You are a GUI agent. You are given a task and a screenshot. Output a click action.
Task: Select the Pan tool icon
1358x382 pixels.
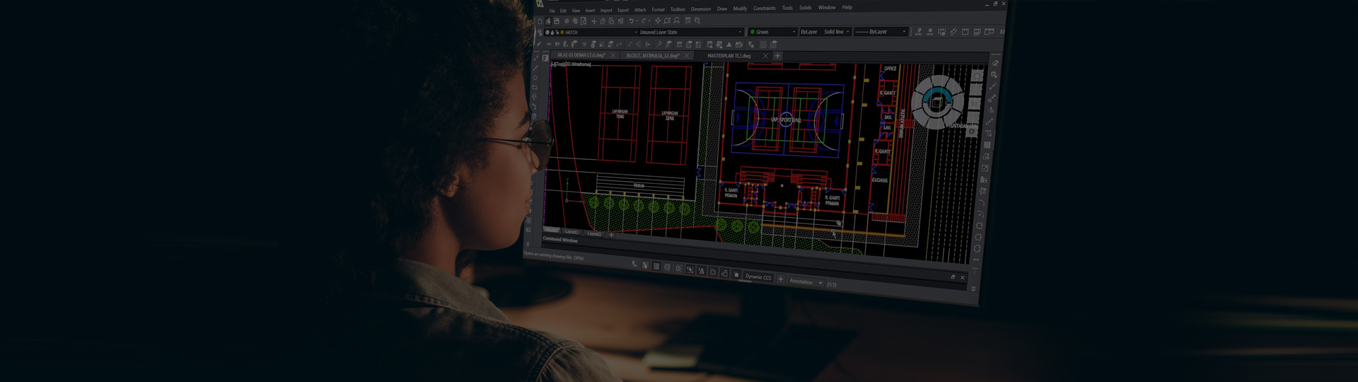[x=657, y=21]
